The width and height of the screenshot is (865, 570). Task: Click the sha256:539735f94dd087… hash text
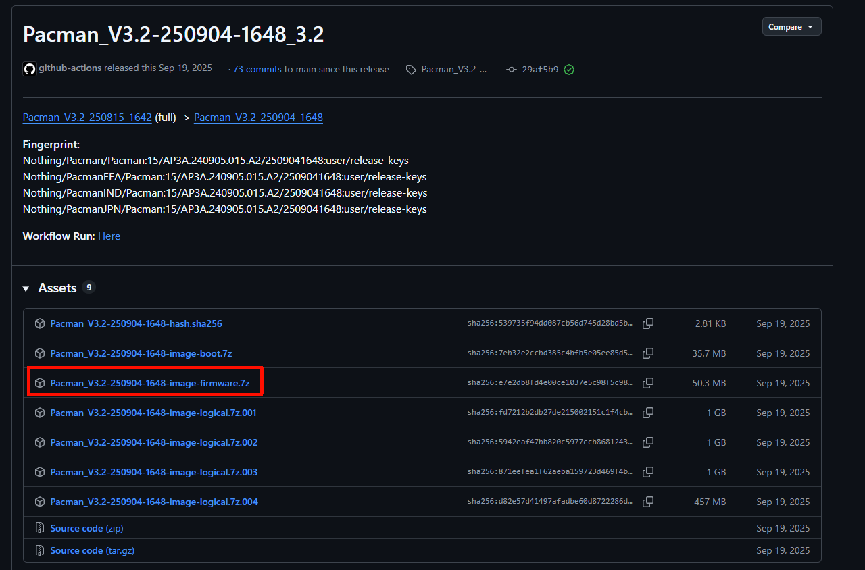click(x=550, y=323)
